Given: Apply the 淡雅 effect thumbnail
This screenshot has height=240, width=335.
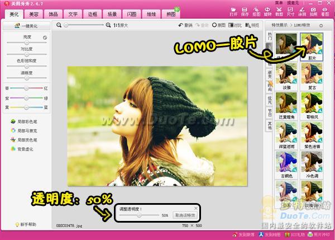Looking at the screenshot, I should coord(286,76).
